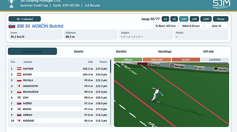Click the Jumper column header
This screenshot has height=132, width=237.
28,62
